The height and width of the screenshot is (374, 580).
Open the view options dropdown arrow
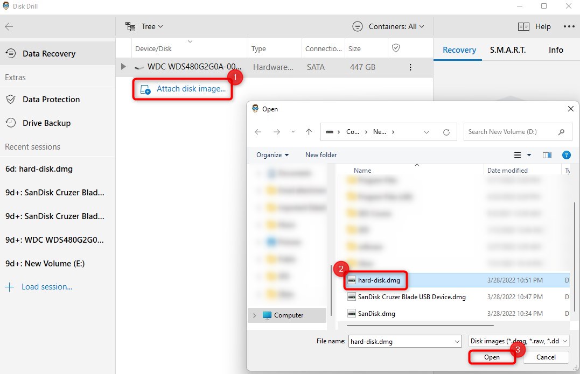pyautogui.click(x=529, y=155)
